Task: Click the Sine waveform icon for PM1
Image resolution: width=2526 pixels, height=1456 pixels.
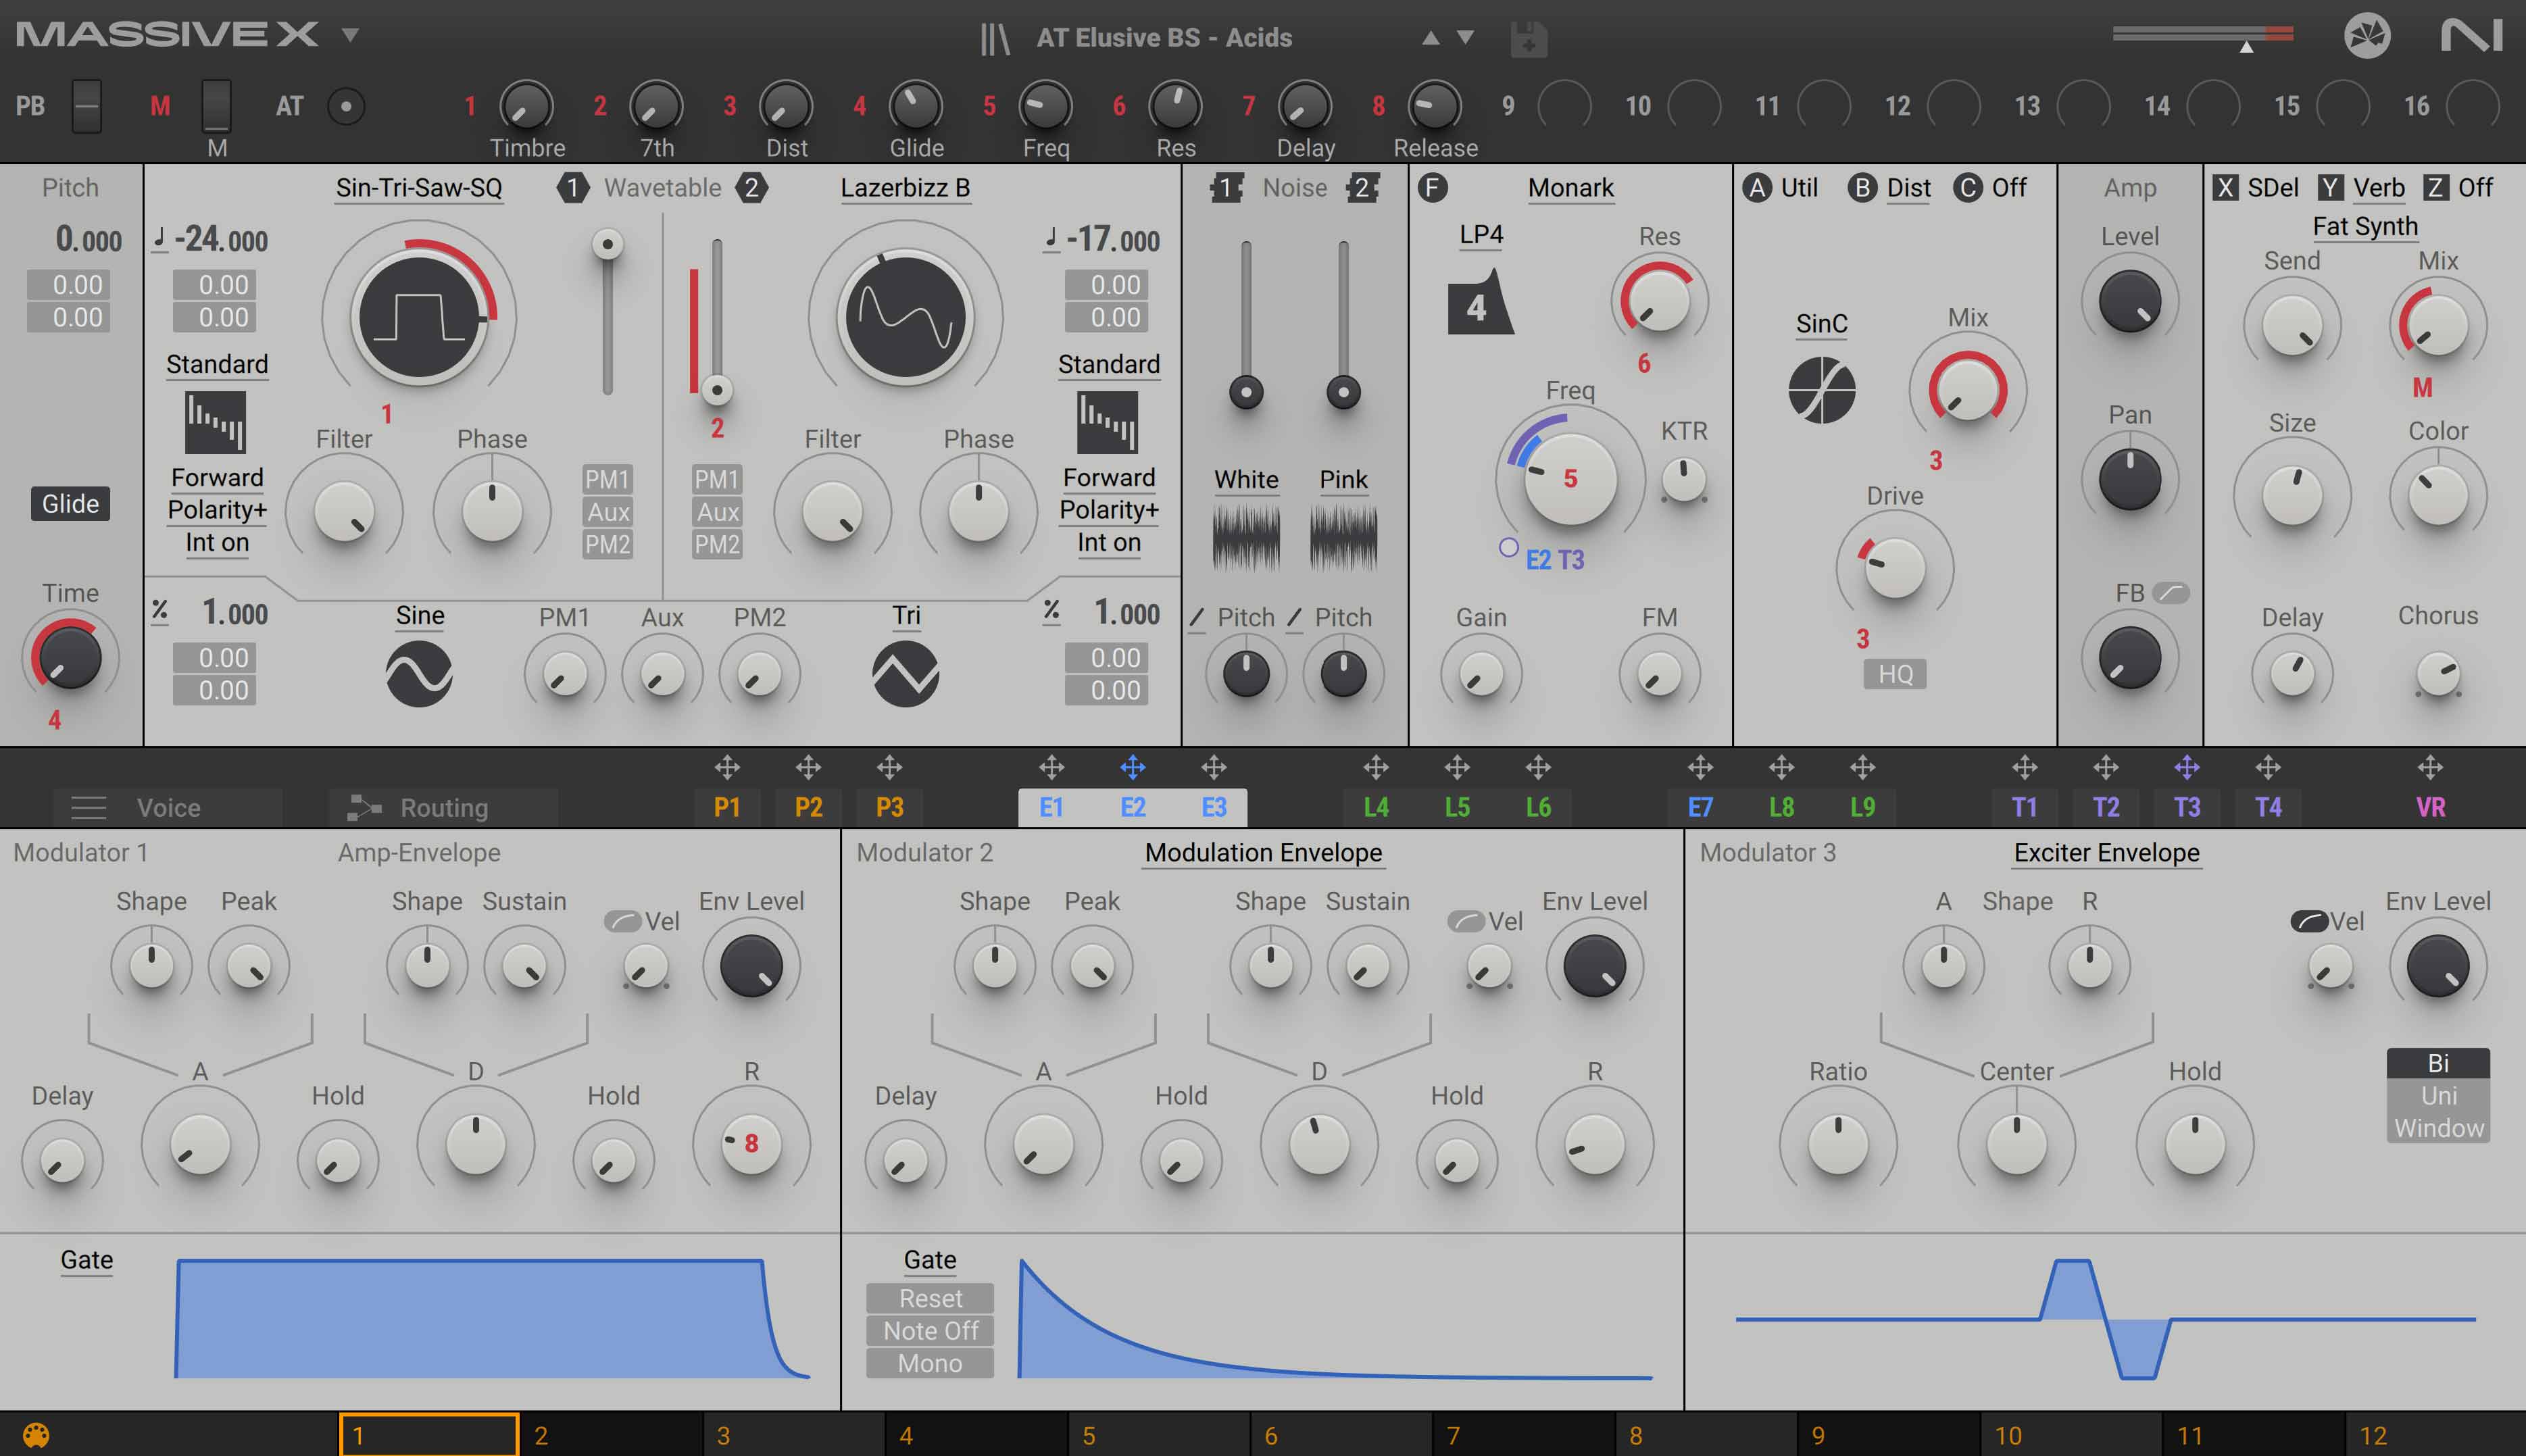Action: point(419,674)
